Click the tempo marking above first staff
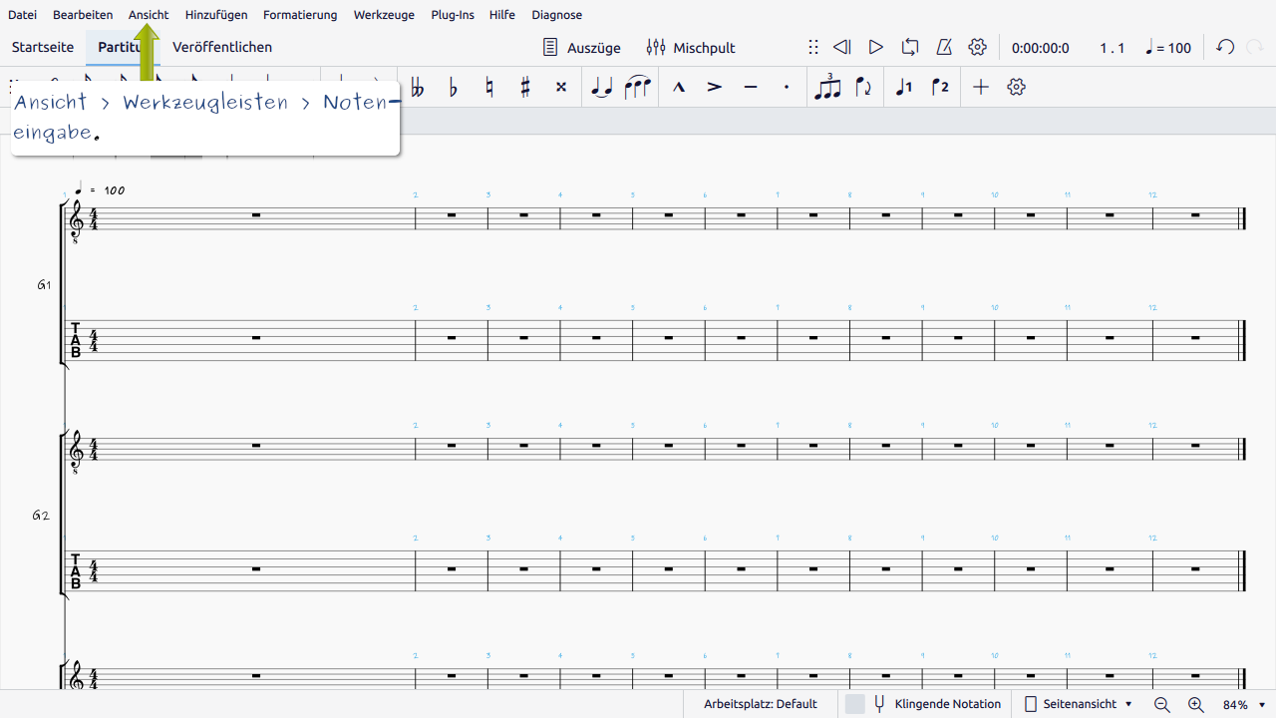1276x718 pixels. (100, 189)
